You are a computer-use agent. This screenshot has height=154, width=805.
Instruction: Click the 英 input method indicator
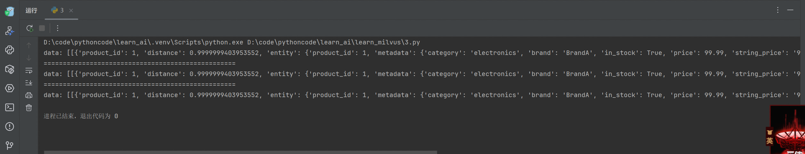point(769,141)
